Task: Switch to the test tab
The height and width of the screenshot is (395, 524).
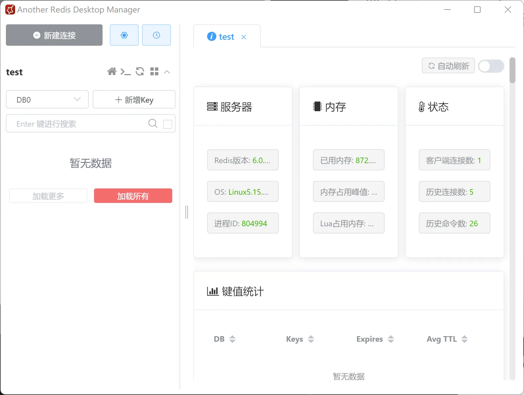Action: (226, 37)
